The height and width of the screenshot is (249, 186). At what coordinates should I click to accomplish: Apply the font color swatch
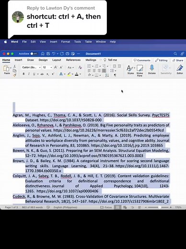click(x=77, y=74)
